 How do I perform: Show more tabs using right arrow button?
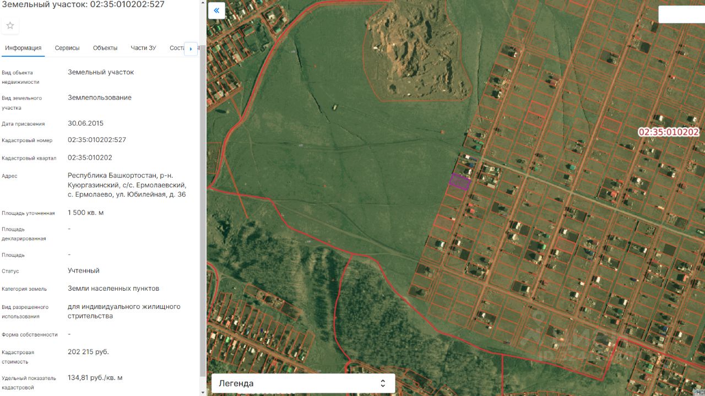point(191,48)
